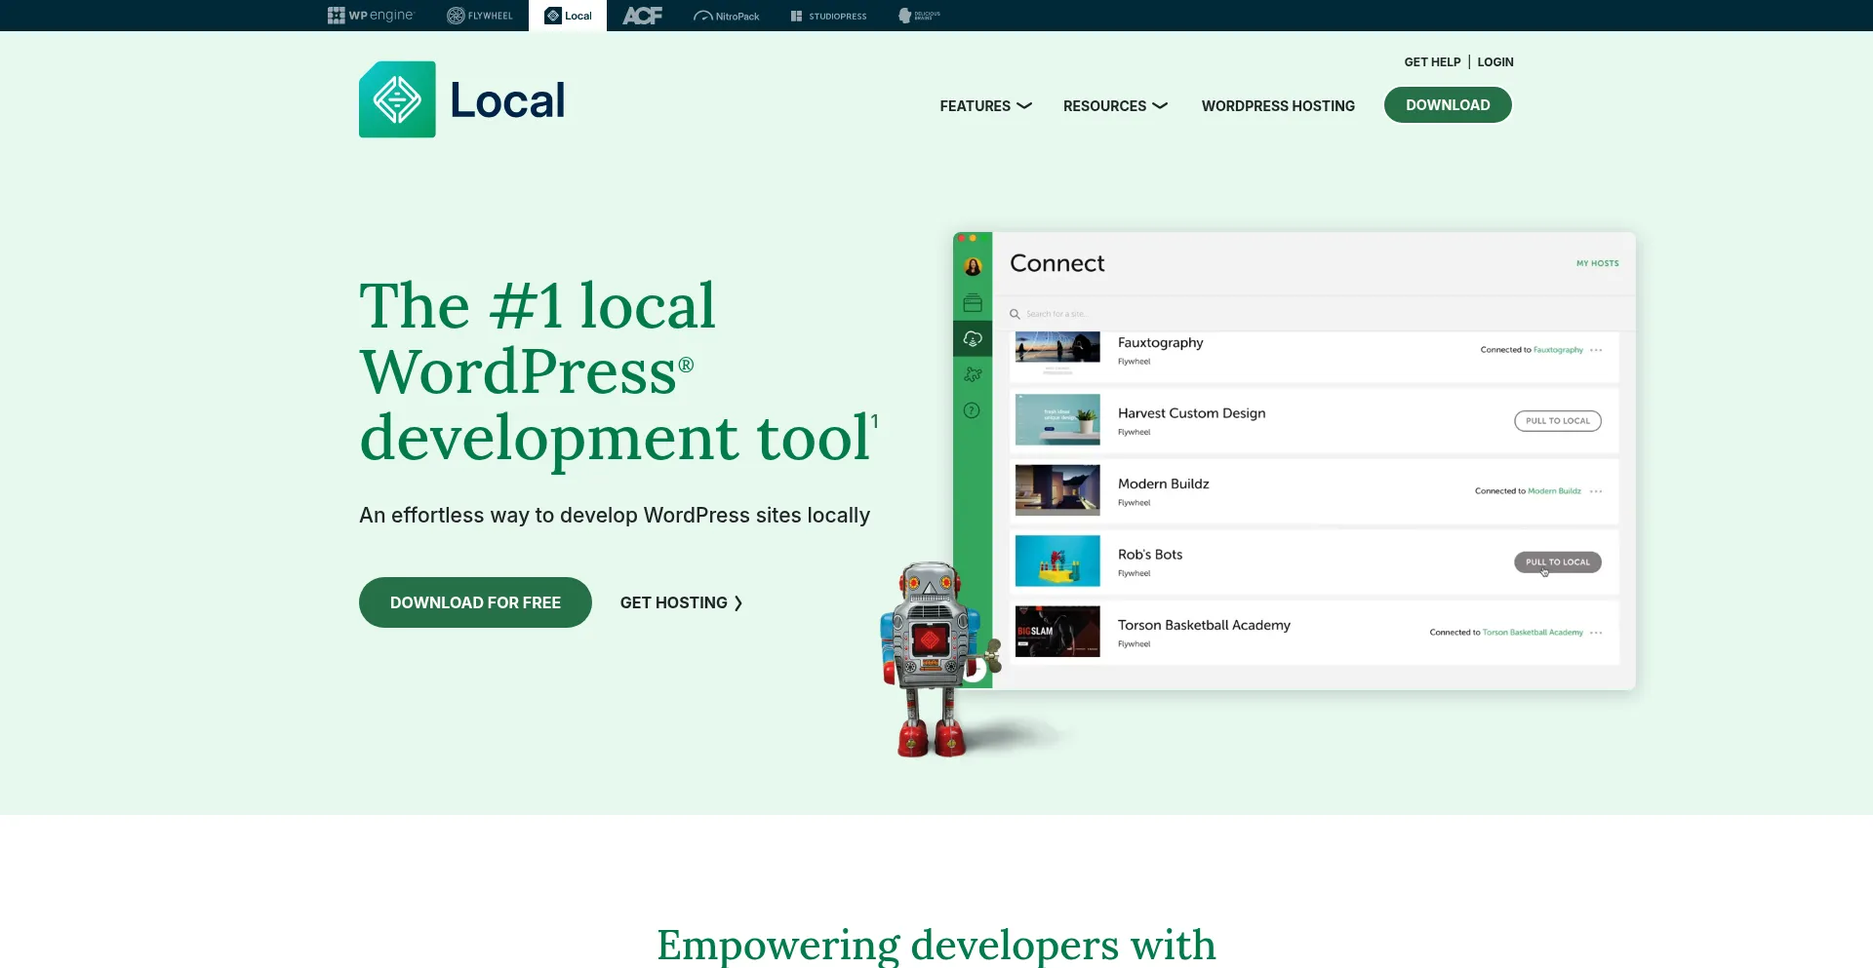
Task: Open the NitroPack brand link
Action: point(726,16)
